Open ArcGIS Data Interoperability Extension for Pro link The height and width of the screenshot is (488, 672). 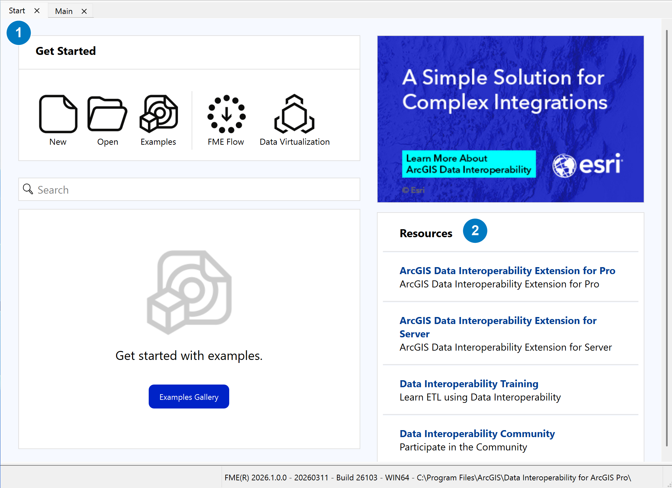(507, 271)
